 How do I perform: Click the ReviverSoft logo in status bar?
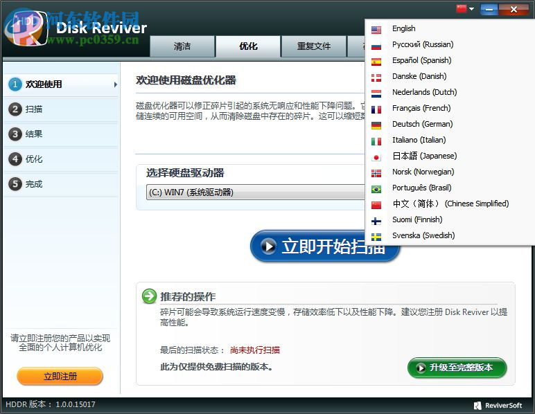498,405
